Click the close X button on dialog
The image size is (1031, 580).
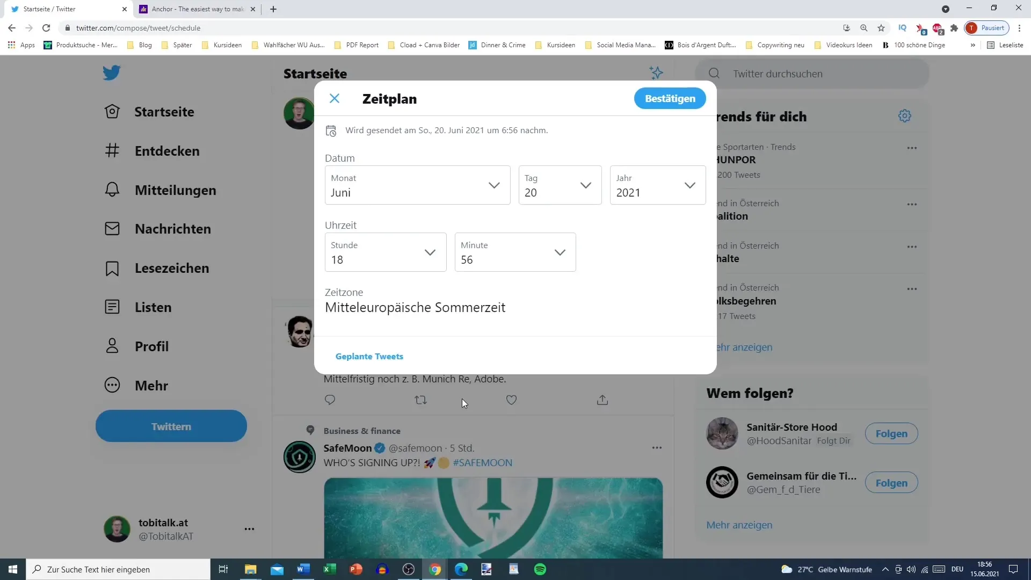pos(335,98)
